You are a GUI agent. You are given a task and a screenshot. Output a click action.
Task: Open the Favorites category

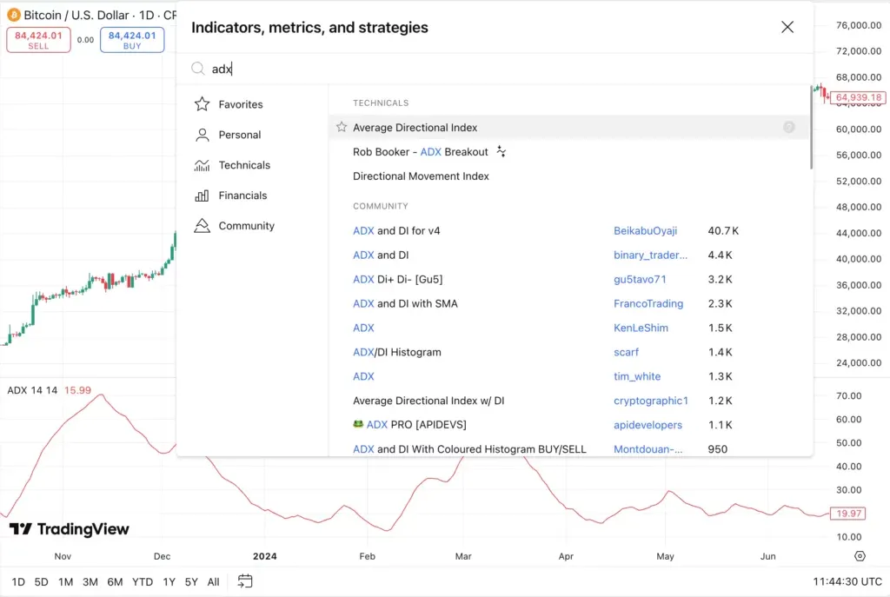(240, 104)
